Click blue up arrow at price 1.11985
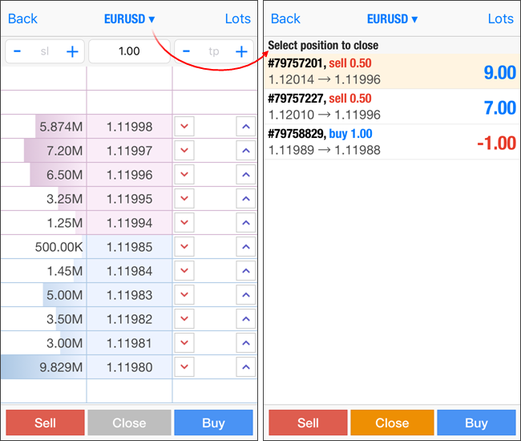Screen dimensions: 521x441 (x=245, y=247)
